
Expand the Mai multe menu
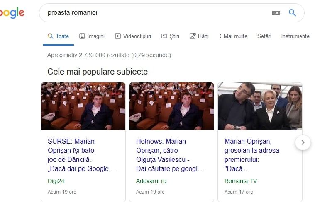[233, 36]
